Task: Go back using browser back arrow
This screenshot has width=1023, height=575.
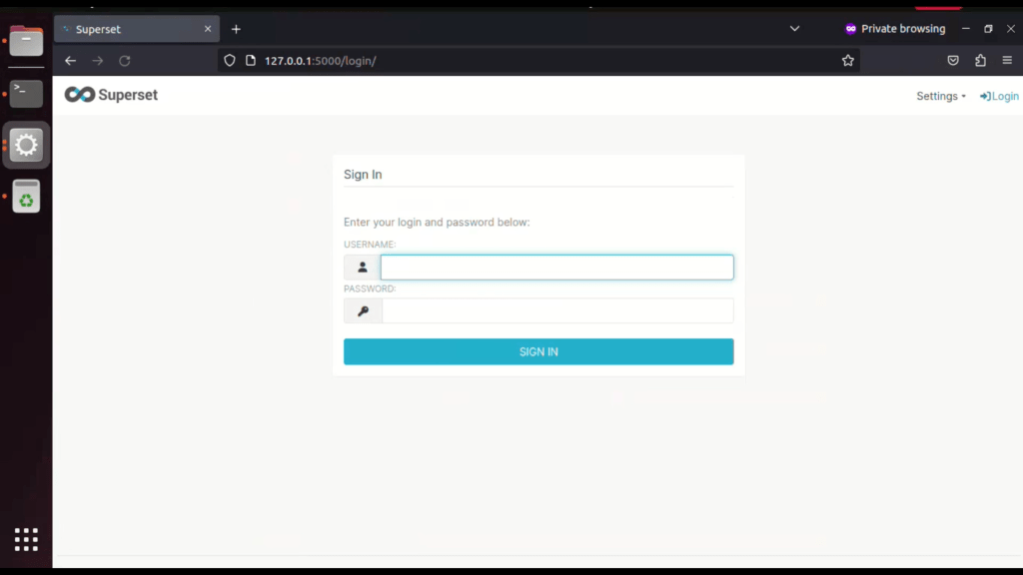Action: point(70,61)
